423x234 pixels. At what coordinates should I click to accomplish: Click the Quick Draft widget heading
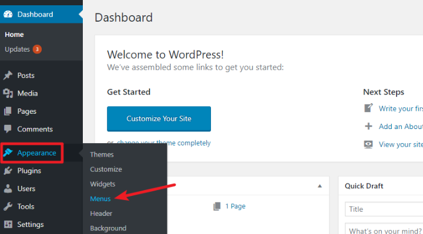pos(364,186)
